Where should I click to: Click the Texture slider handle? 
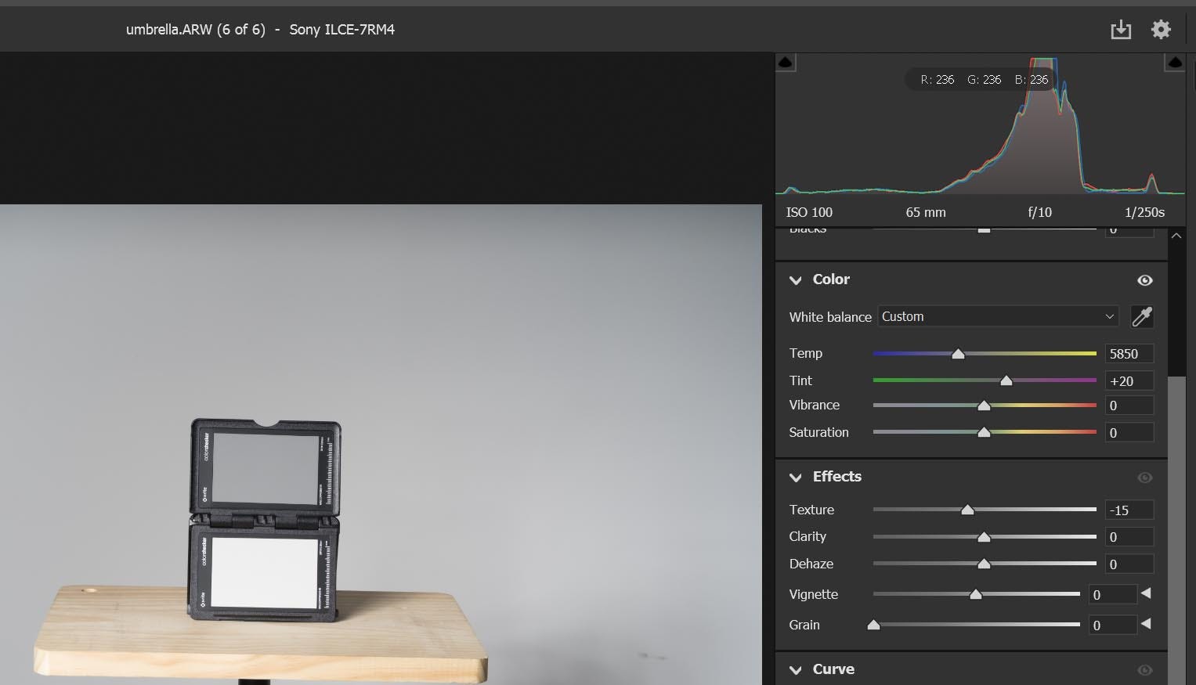(967, 510)
